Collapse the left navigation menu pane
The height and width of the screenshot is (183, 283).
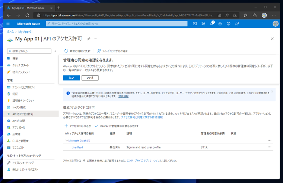pos(55,51)
